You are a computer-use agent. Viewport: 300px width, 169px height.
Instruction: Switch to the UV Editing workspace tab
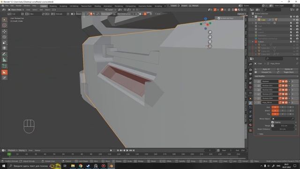tap(74, 6)
